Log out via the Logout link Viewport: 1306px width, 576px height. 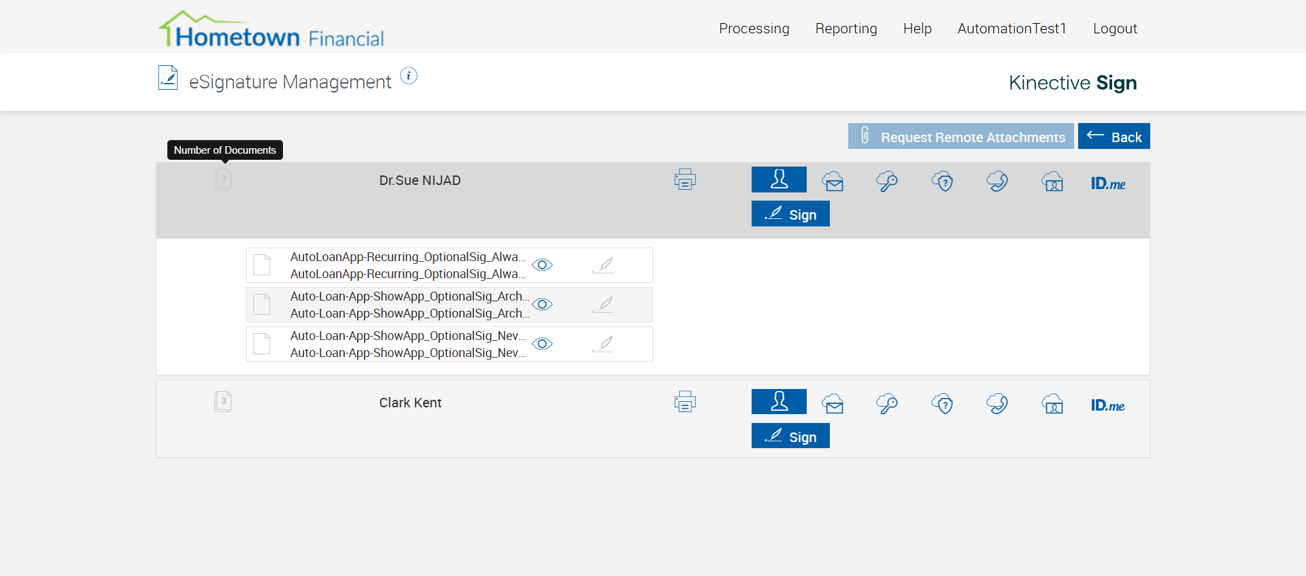(x=1115, y=29)
